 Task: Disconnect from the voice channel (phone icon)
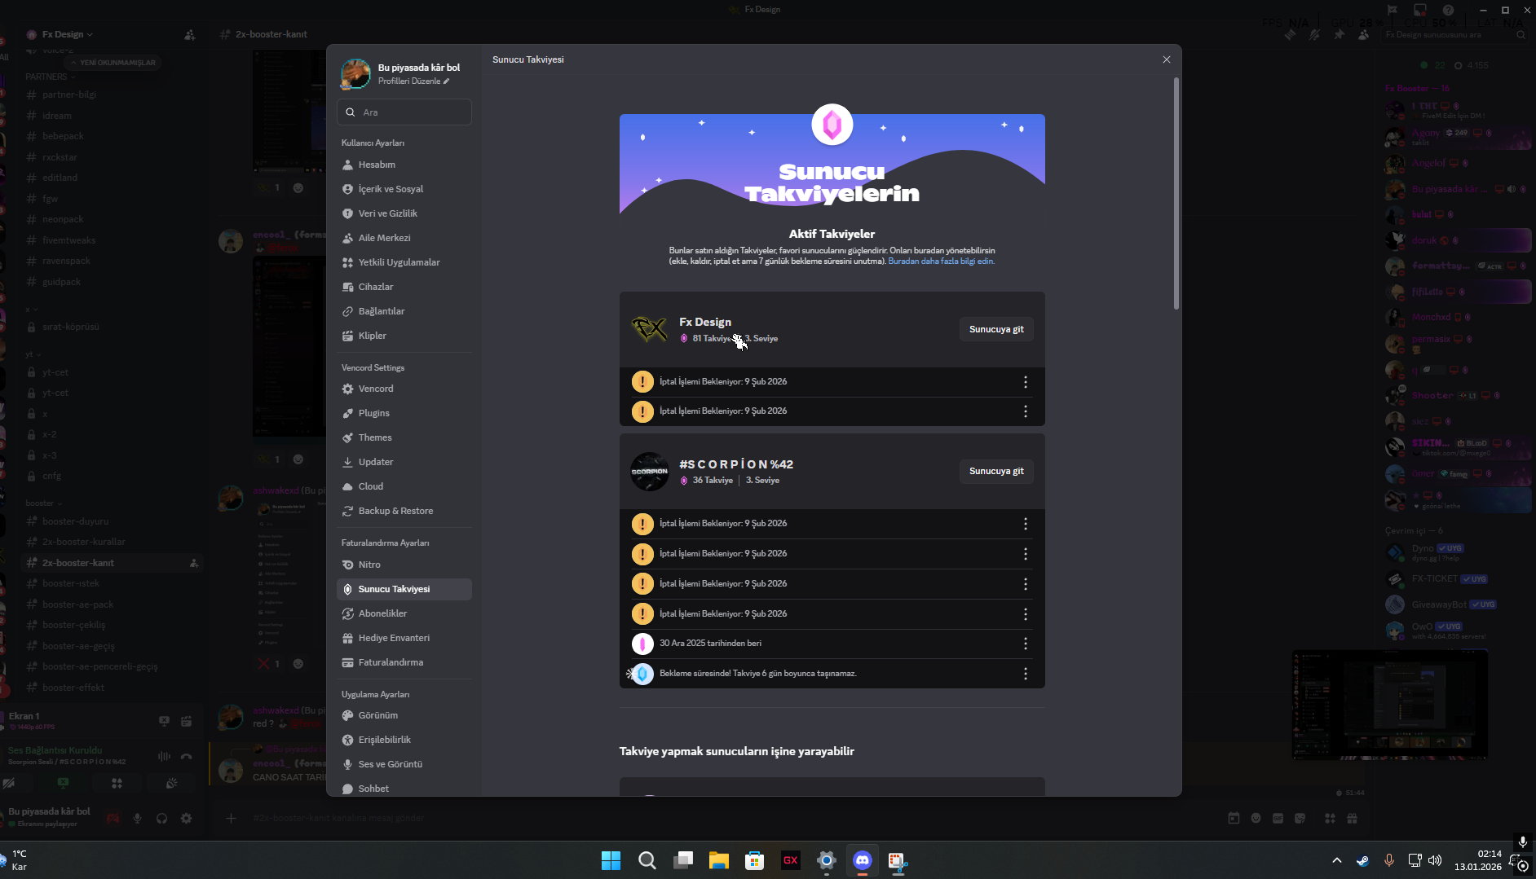(187, 756)
